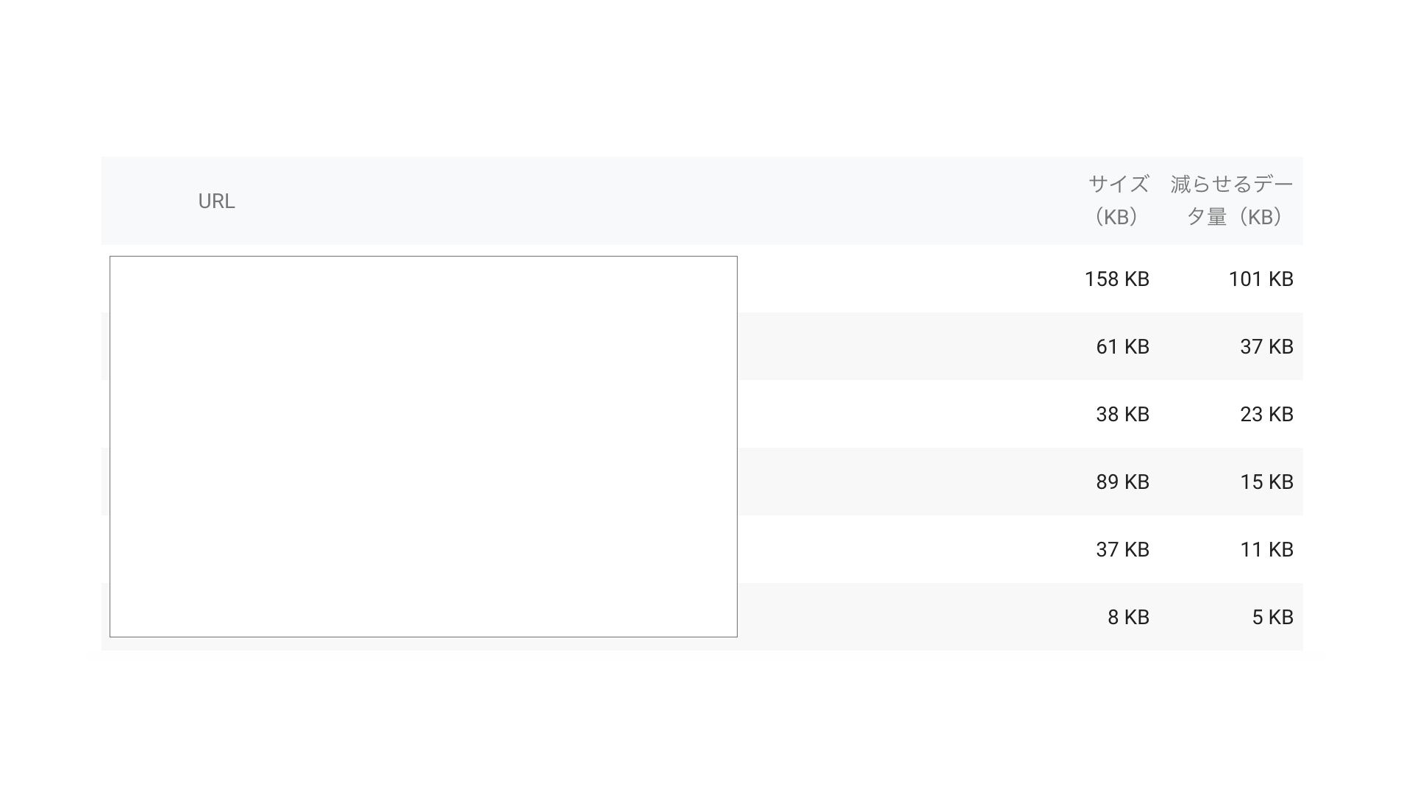Click the 15 KB savings value
This screenshot has width=1412, height=794.
[x=1266, y=482]
